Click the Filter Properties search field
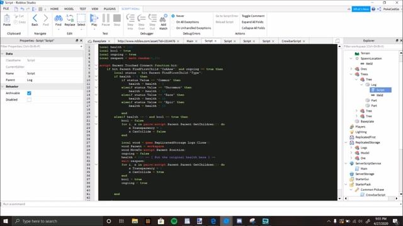This screenshot has height=226, width=403. coord(41,46)
